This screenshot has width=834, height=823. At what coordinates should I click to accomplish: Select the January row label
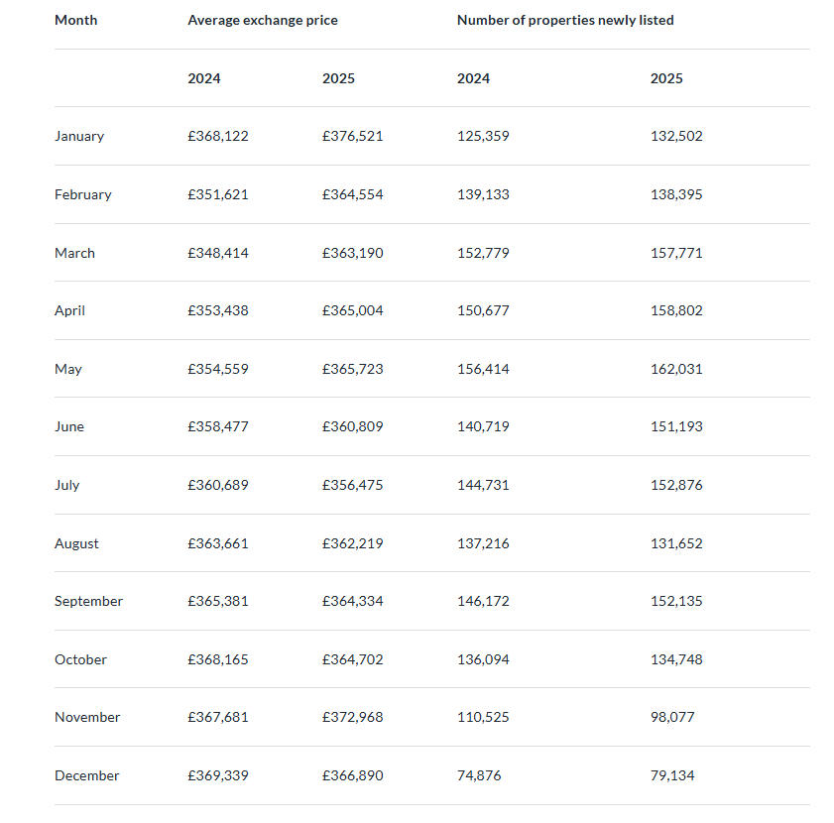[x=79, y=136]
